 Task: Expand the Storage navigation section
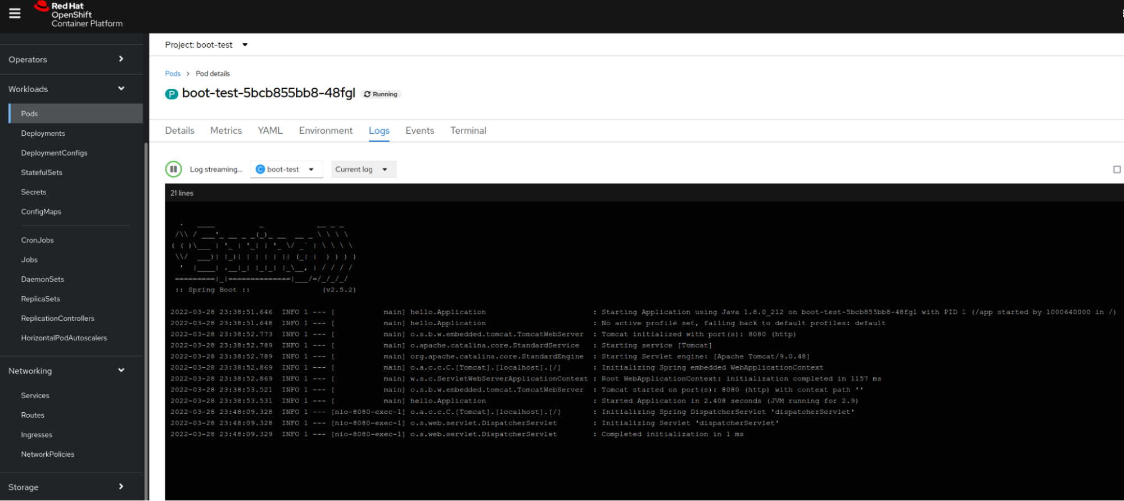pos(71,487)
